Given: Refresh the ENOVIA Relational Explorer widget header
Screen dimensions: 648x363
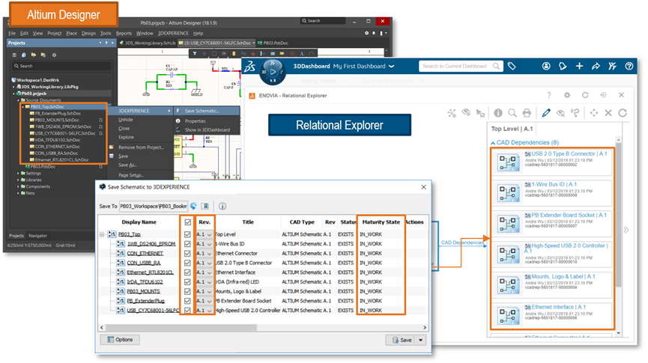Looking at the screenshot, I should (x=585, y=95).
